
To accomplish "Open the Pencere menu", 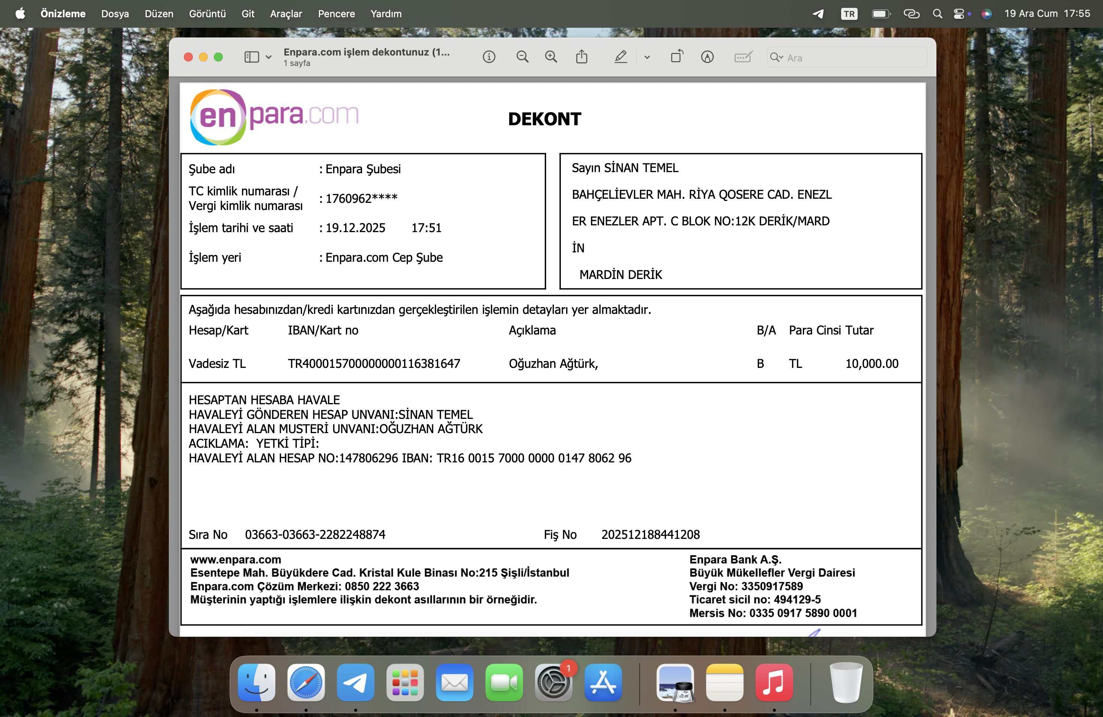I will tap(337, 13).
